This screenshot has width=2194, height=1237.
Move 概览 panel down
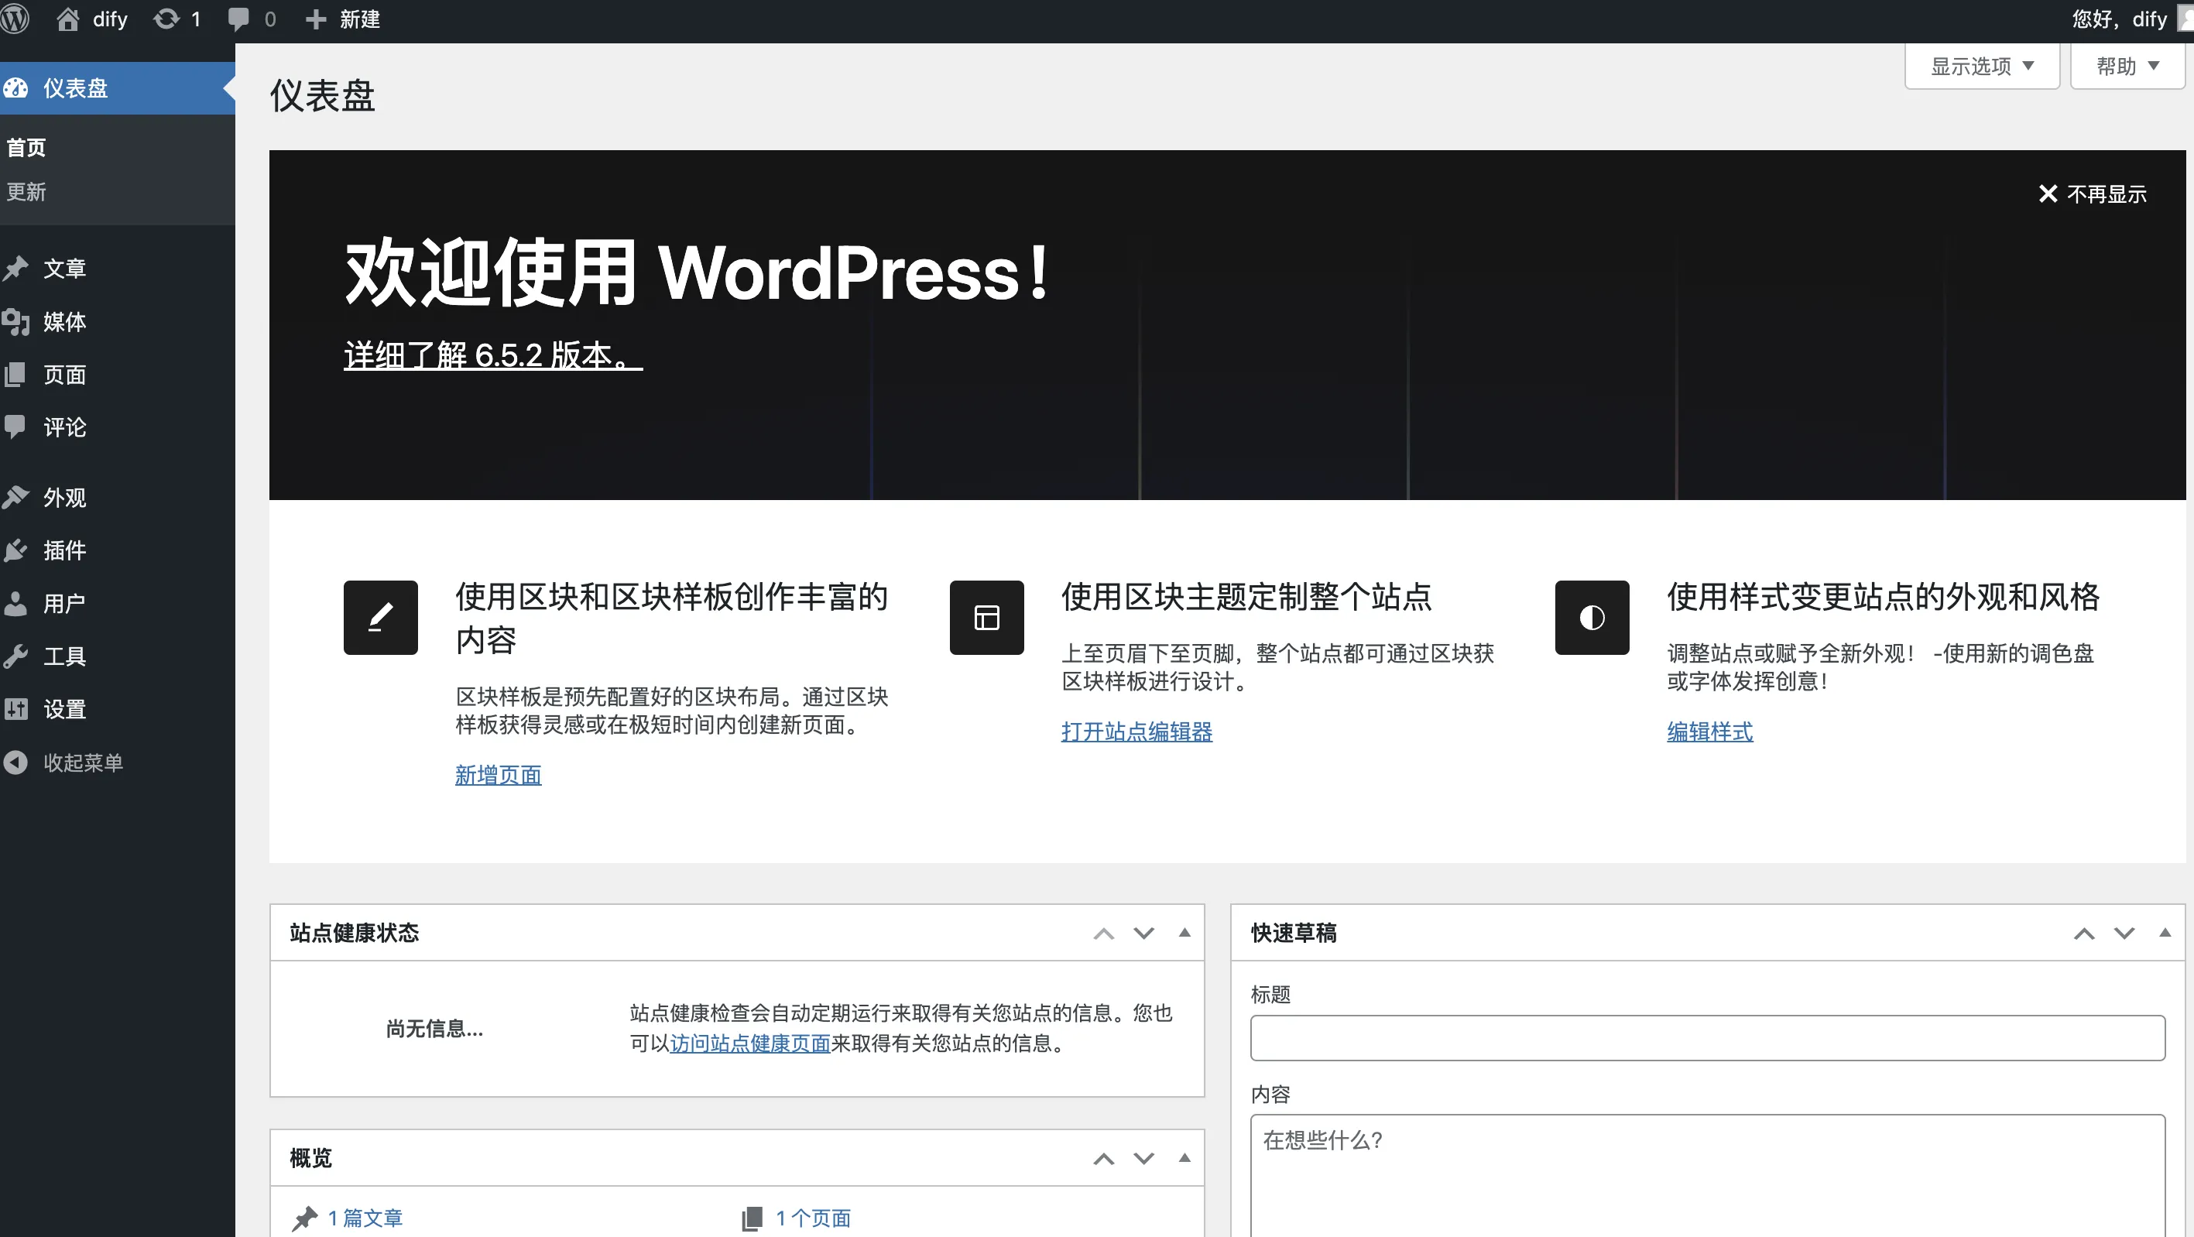pyautogui.click(x=1144, y=1158)
